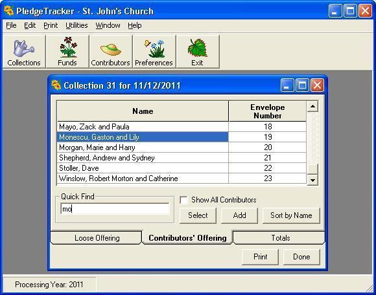This screenshot has width=376, height=295.
Task: Switch to the Contributors' Offering tab
Action: 187,238
